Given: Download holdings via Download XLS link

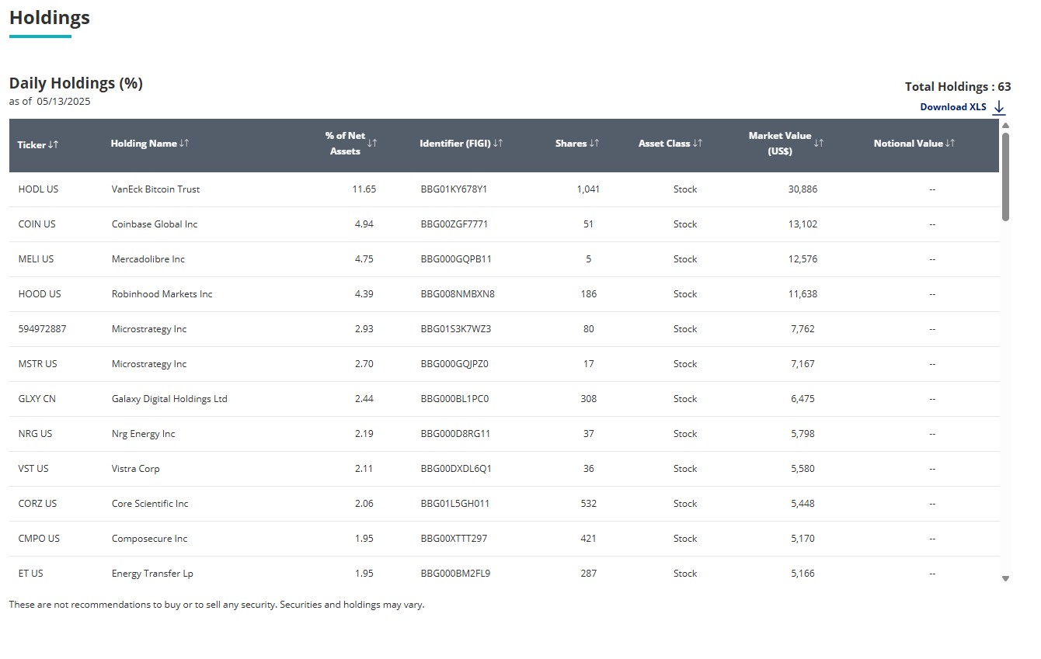Looking at the screenshot, I should tap(953, 107).
